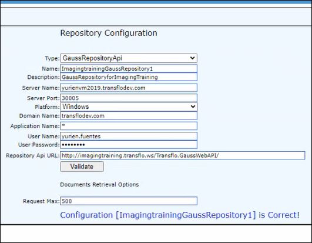Click the chevron arrow of the Type combo box
This screenshot has width=312, height=243.
192,58
